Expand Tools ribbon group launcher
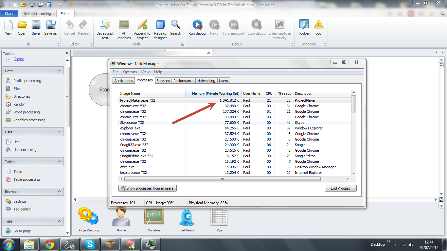The width and height of the screenshot is (447, 251). tap(182, 44)
